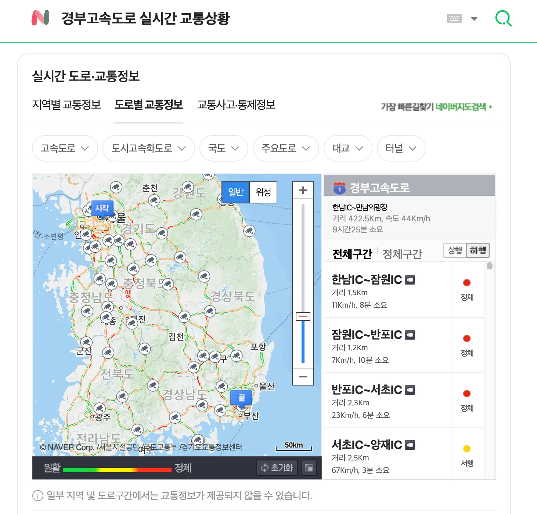Switch map view to 위성 mode
Viewport: 537px width, 514px height.
(263, 192)
